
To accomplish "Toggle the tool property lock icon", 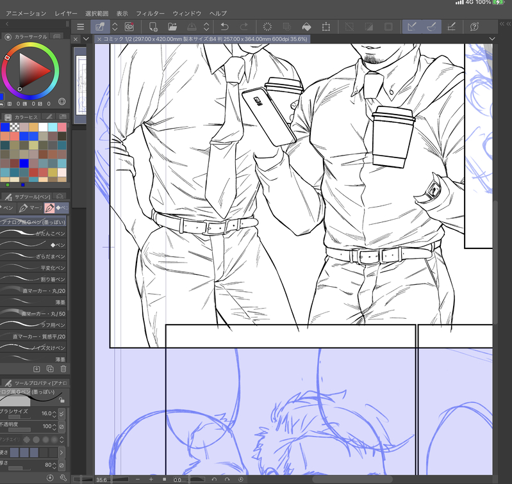I will pyautogui.click(x=62, y=400).
